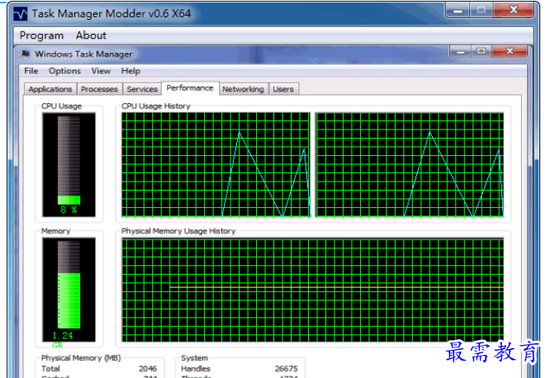Switch to the Applications tab
The width and height of the screenshot is (546, 378).
tap(50, 89)
